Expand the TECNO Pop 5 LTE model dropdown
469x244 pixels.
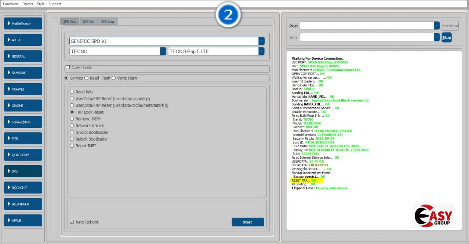point(261,51)
